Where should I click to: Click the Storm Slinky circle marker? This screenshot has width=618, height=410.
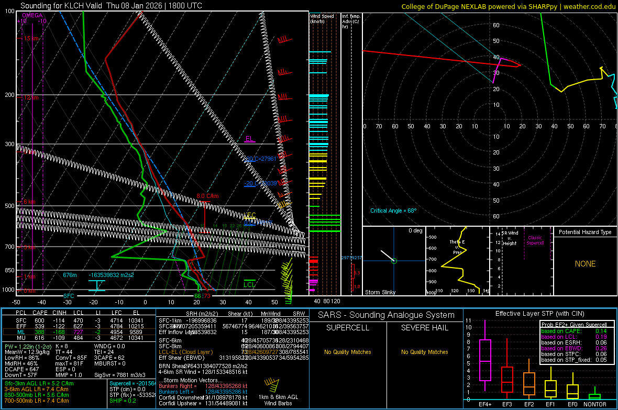pos(394,261)
